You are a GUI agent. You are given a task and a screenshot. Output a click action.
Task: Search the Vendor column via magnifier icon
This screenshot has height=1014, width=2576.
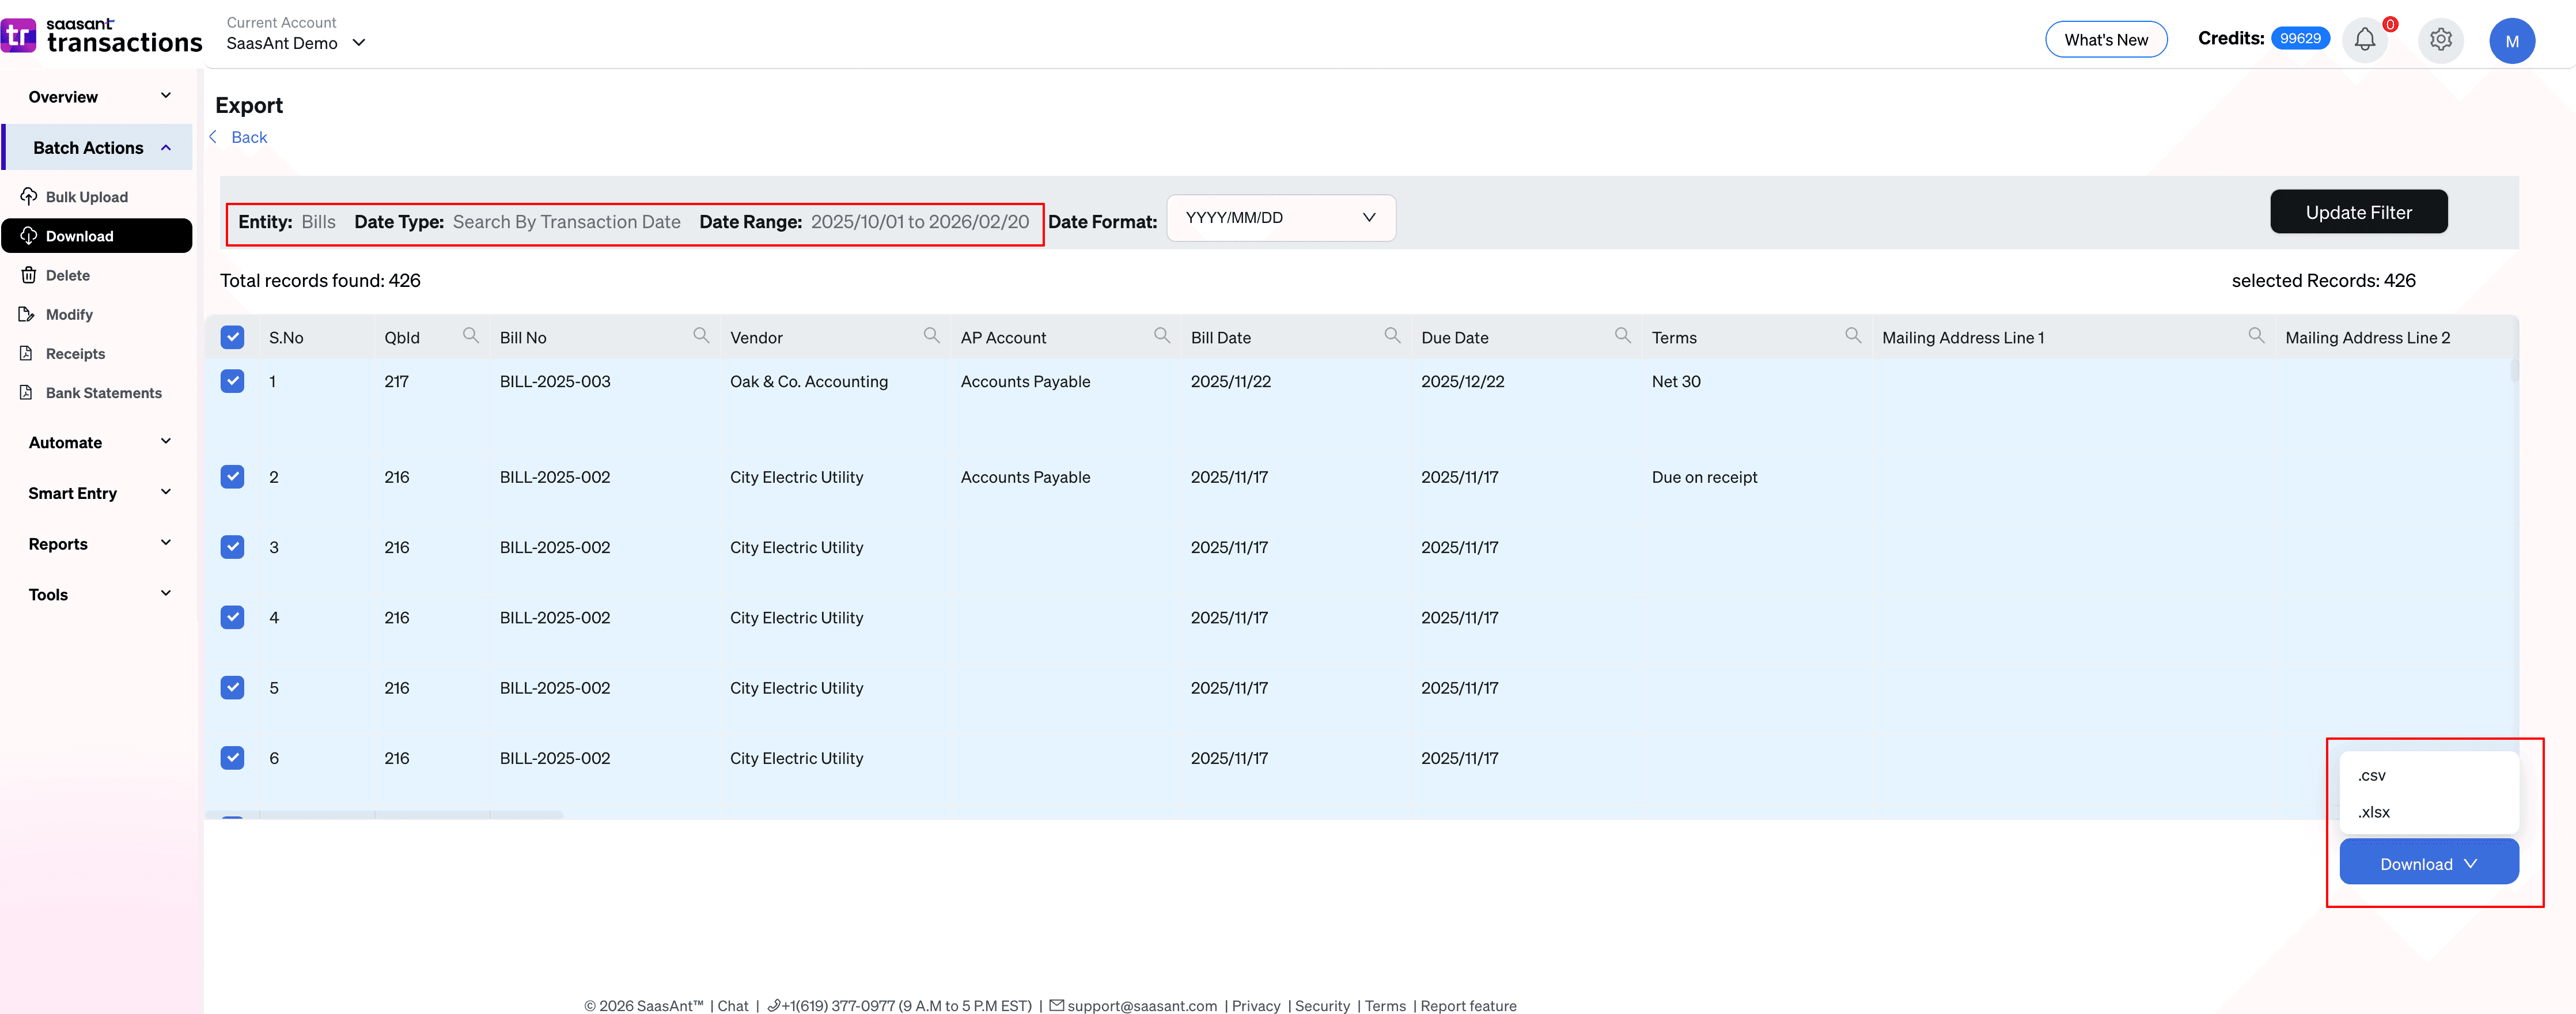click(931, 336)
